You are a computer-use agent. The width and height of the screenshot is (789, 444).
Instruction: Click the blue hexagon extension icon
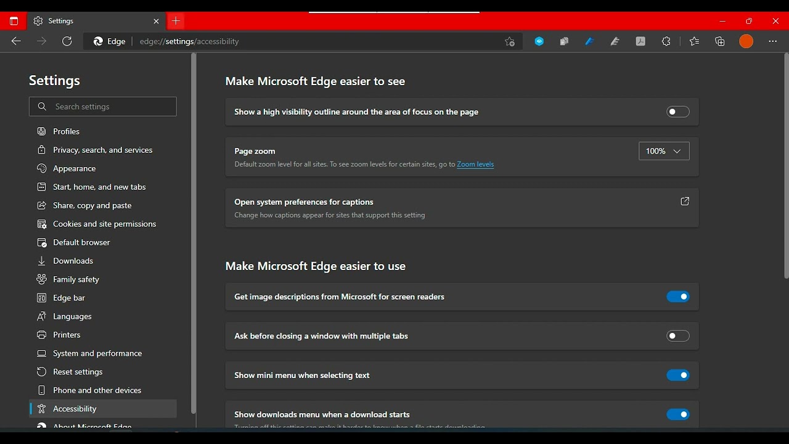(539, 41)
